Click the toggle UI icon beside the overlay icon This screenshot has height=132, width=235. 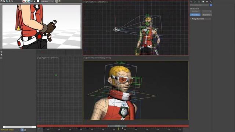coord(59,1)
